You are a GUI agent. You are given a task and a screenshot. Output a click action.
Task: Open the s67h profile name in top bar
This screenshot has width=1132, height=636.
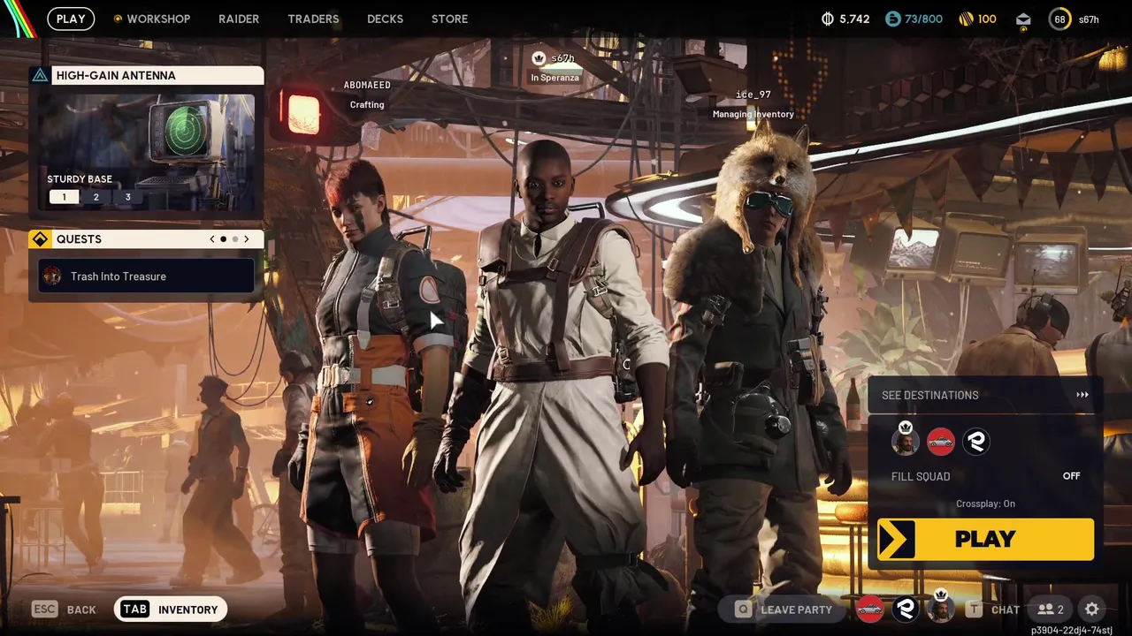[x=1089, y=19]
